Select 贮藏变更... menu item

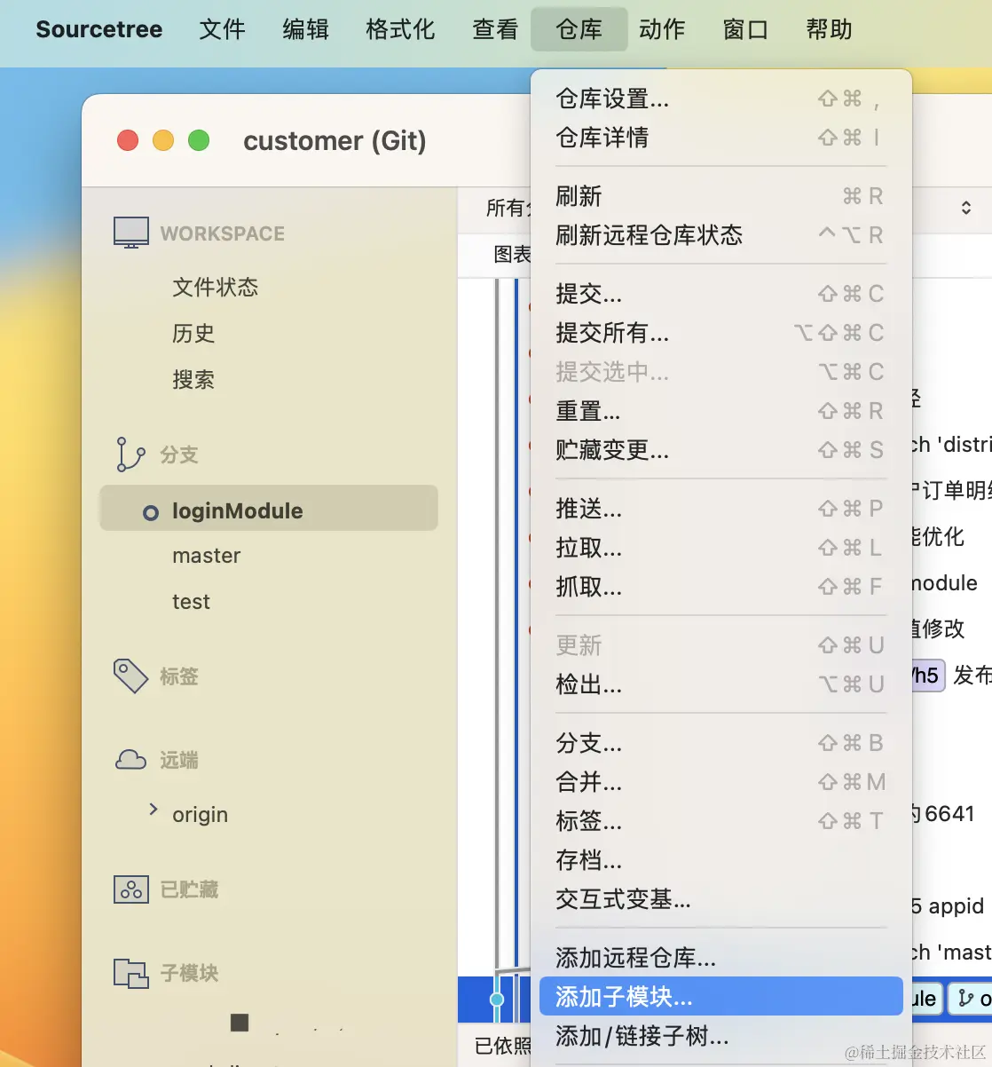(720, 450)
